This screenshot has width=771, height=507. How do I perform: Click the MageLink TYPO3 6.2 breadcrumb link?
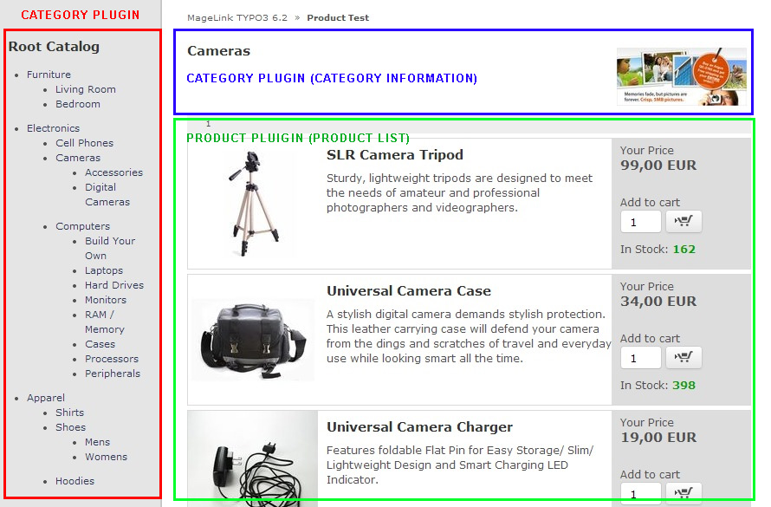tap(236, 18)
